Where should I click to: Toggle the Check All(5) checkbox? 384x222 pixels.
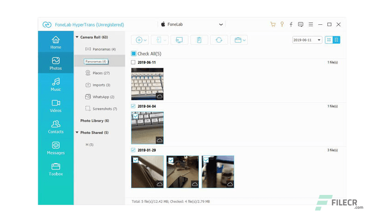click(x=134, y=54)
